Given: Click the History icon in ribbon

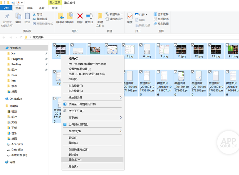Looking at the screenshot, I should [137, 25].
